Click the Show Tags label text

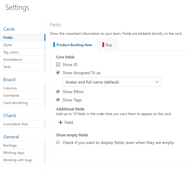click(x=72, y=100)
